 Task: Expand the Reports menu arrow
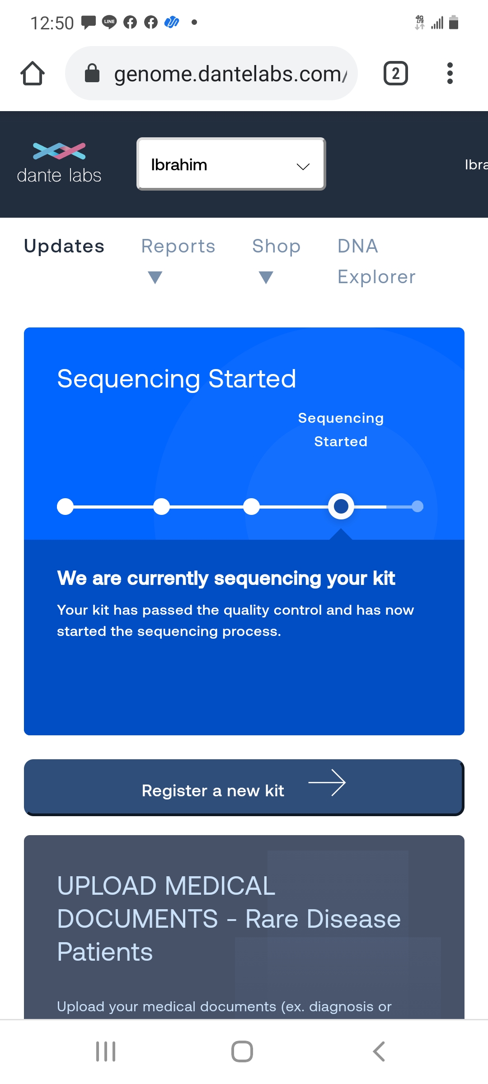pos(155,277)
